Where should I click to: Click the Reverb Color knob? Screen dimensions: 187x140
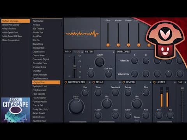pos(128,115)
